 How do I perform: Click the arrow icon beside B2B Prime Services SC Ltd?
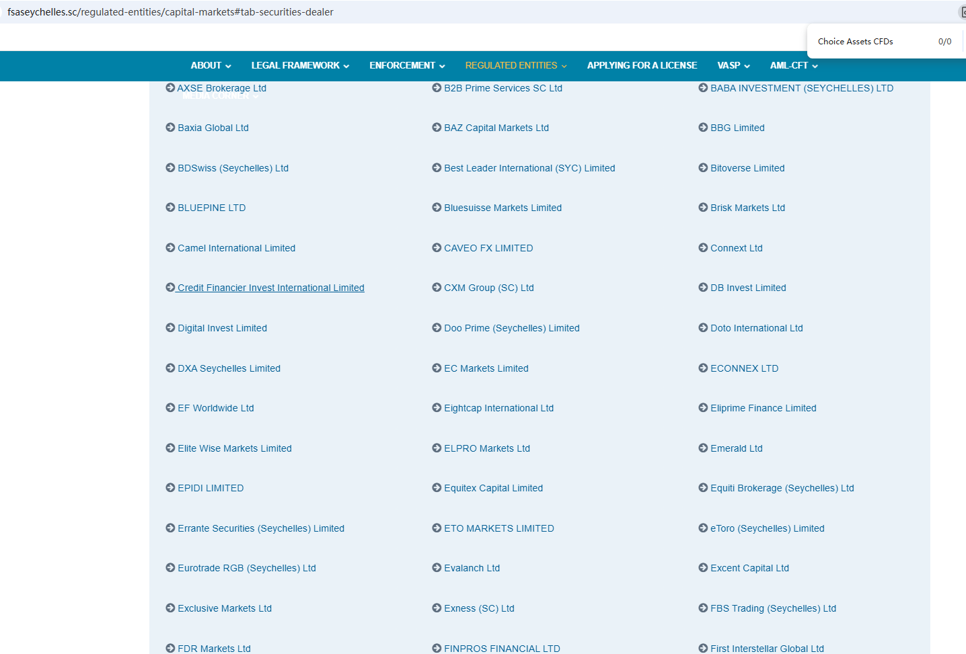(437, 87)
